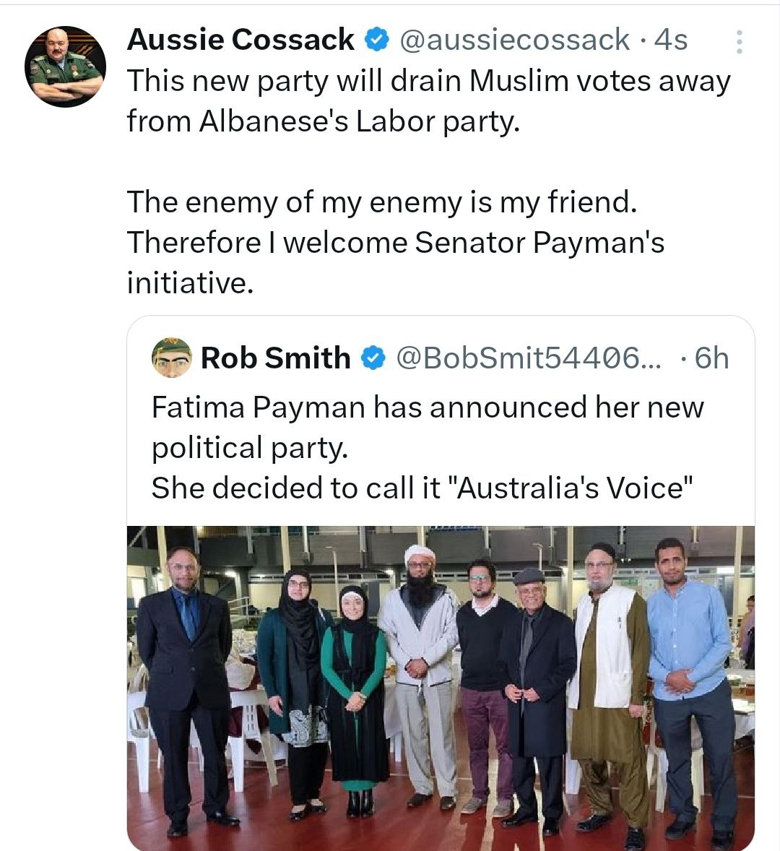Image resolution: width=780 pixels, height=851 pixels.
Task: Open the 4s post timestamp
Action: tap(671, 40)
